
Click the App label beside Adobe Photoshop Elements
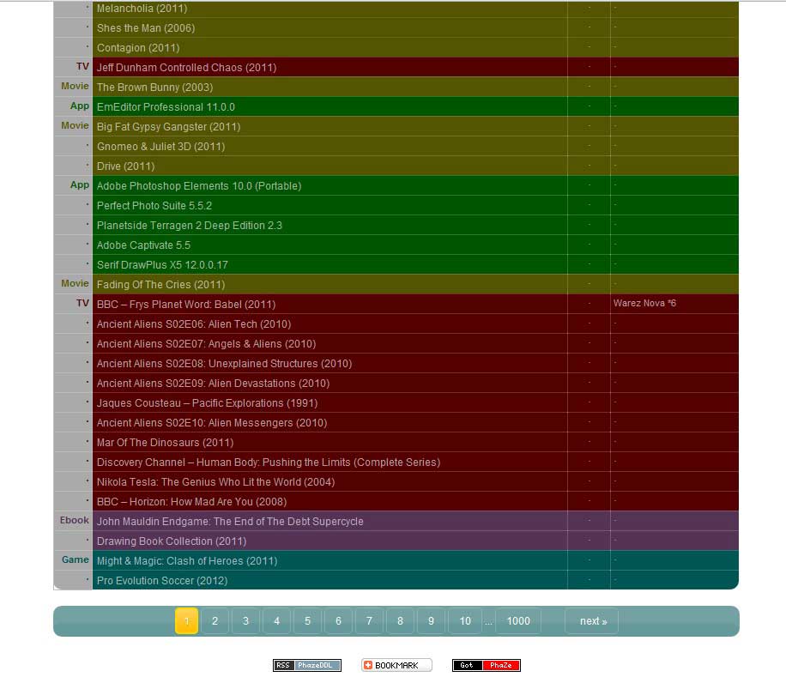tap(79, 185)
